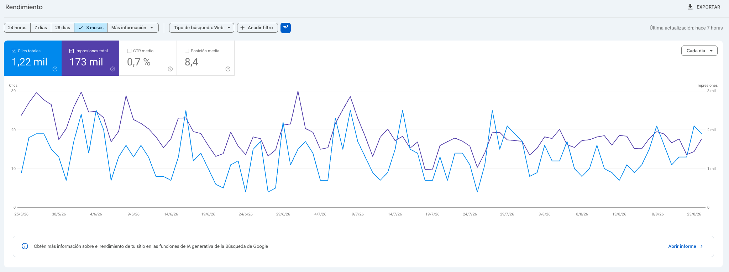Uncheck the Impresiones totales checkbox
729x272 pixels.
[x=72, y=51]
